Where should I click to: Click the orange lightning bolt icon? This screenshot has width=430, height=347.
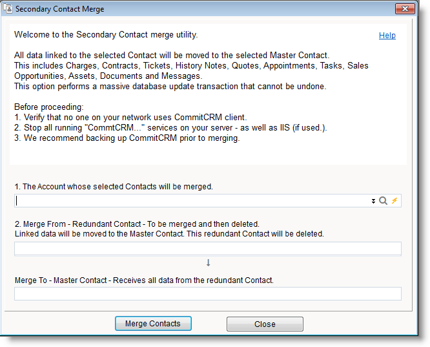(394, 201)
